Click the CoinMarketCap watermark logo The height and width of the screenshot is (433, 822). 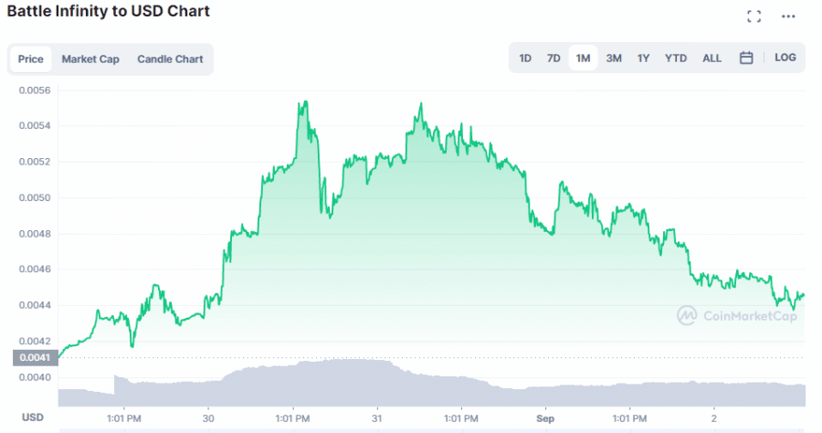pos(736,316)
